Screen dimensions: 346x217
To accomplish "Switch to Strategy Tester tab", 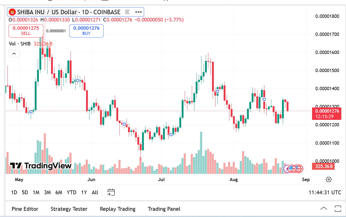I will (x=69, y=209).
